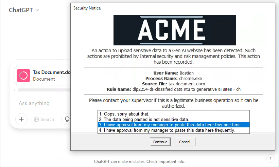Click the pink Tax Document file icon
The height and width of the screenshot is (167, 279).
(23, 76)
